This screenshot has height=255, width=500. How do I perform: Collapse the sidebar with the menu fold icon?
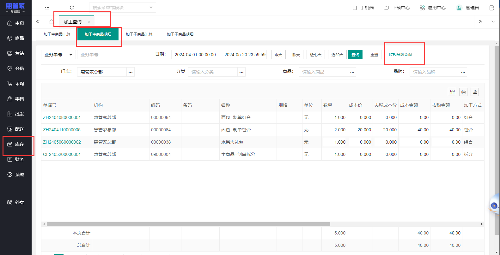point(47,8)
